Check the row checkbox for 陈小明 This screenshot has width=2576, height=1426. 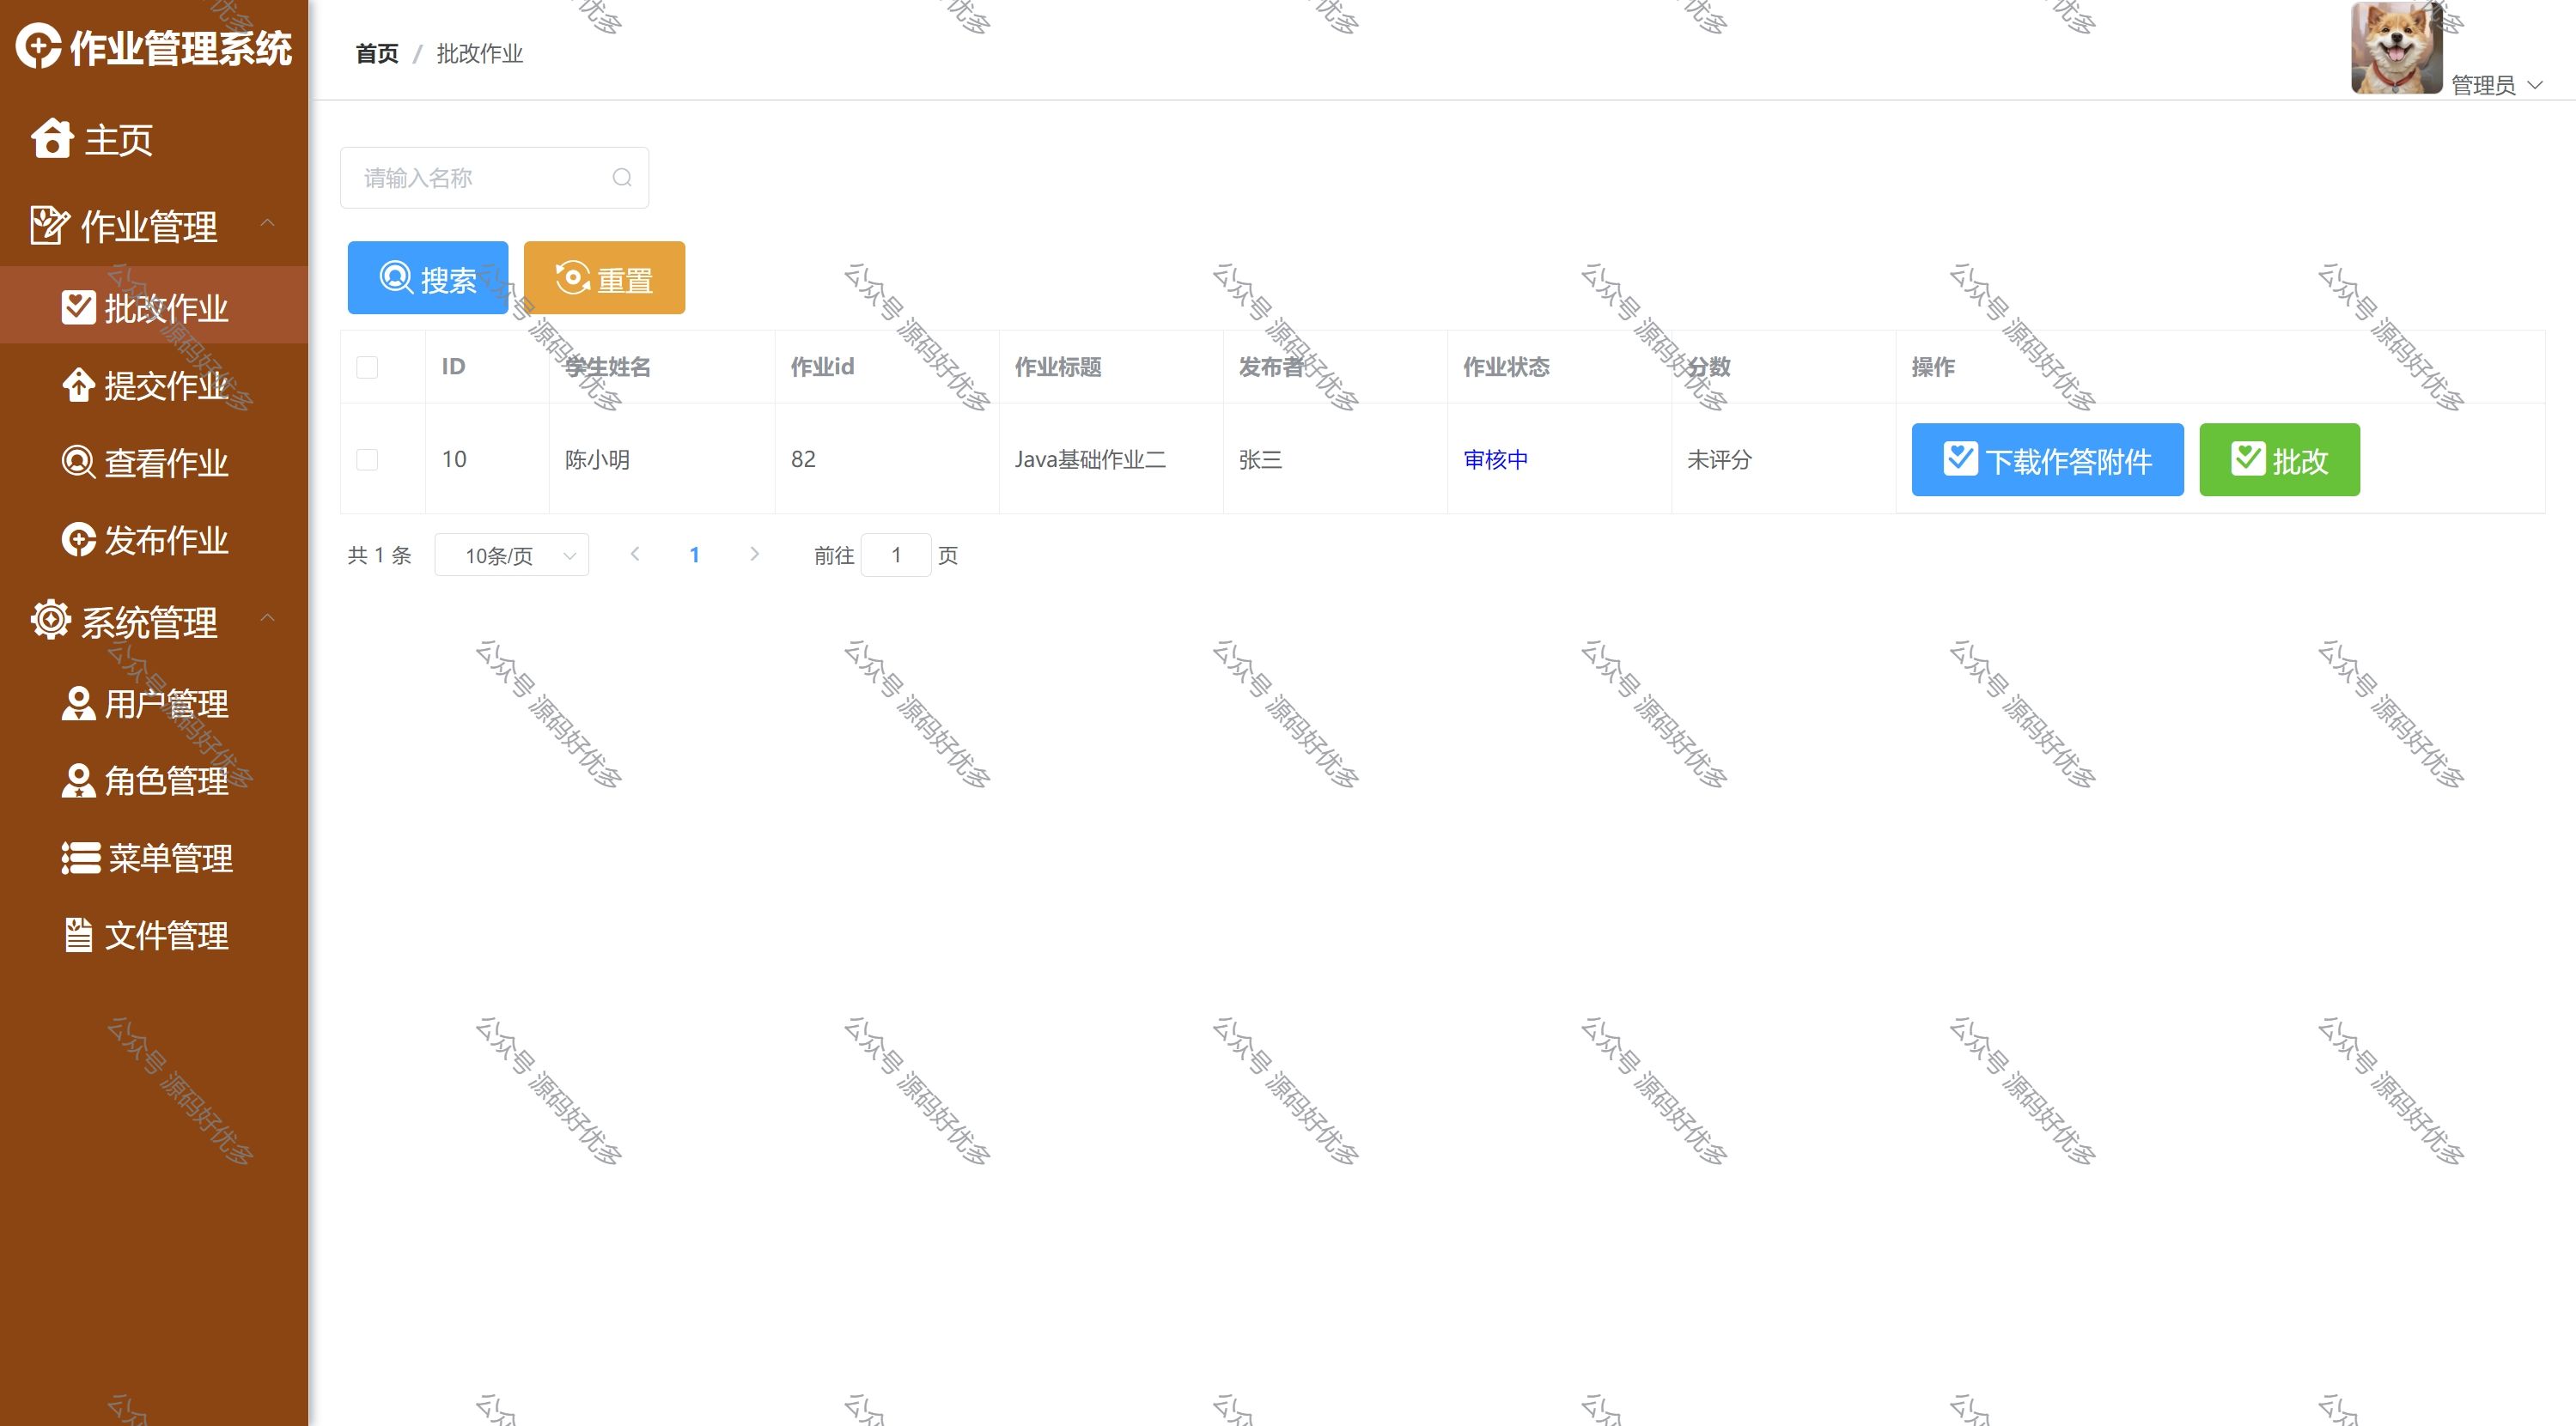click(367, 459)
